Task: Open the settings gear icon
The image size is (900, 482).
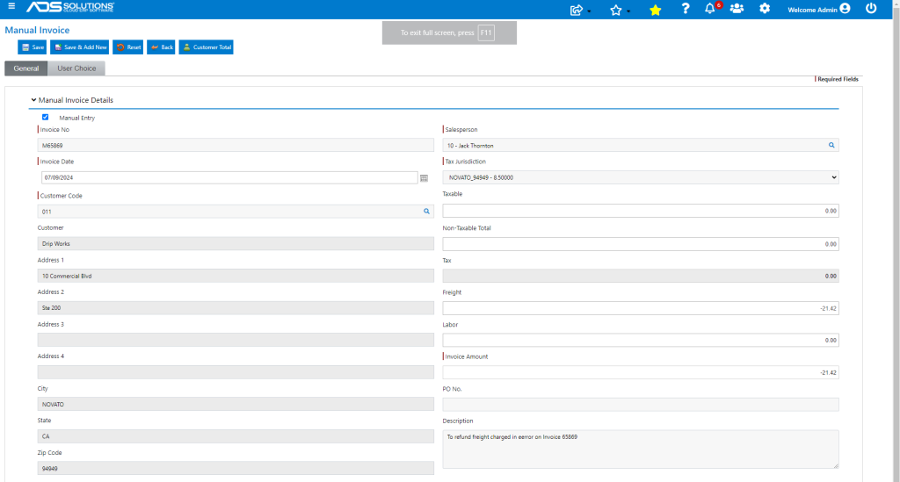Action: pyautogui.click(x=765, y=9)
